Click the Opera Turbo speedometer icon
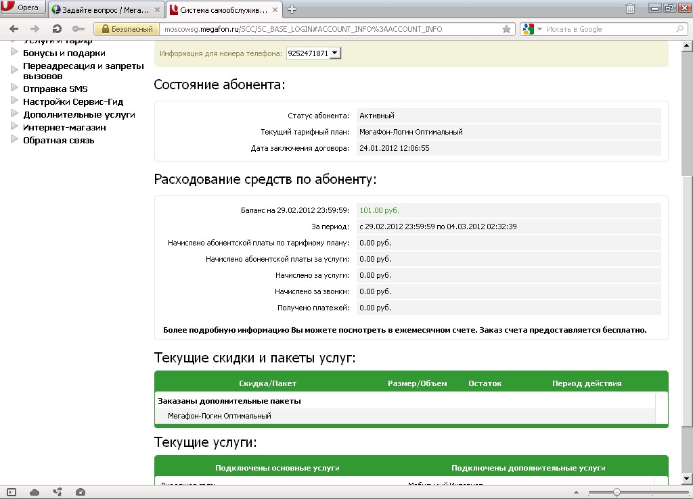Viewport: 693px width, 499px height. click(81, 492)
